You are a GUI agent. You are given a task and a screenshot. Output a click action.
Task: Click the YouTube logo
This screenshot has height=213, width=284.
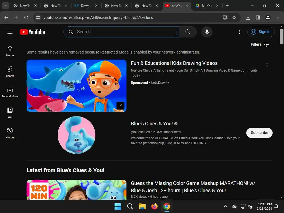point(32,32)
